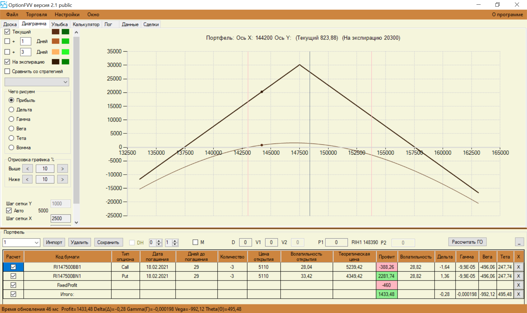Screen dimensions: 527x313
Task: Expand the portfolio number dropdown
Action: 37,242
